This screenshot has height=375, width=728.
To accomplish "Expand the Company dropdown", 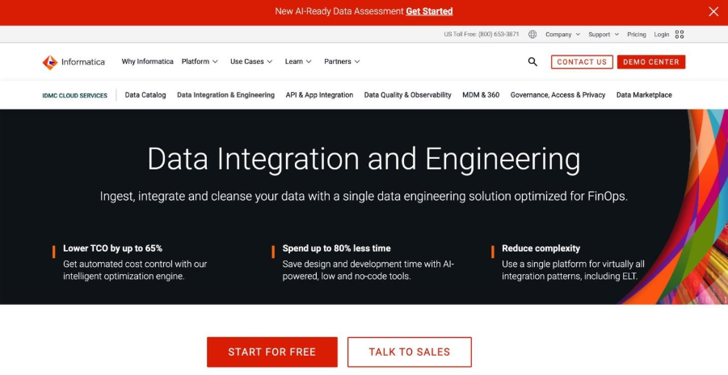I will click(562, 35).
